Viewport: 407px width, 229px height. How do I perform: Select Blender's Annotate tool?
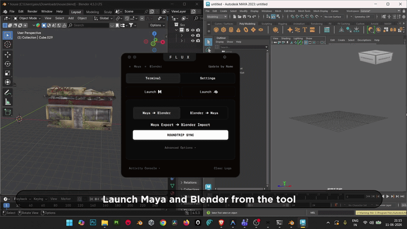point(8,93)
